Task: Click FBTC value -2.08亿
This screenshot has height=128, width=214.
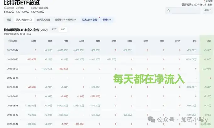Action: tap(64, 96)
